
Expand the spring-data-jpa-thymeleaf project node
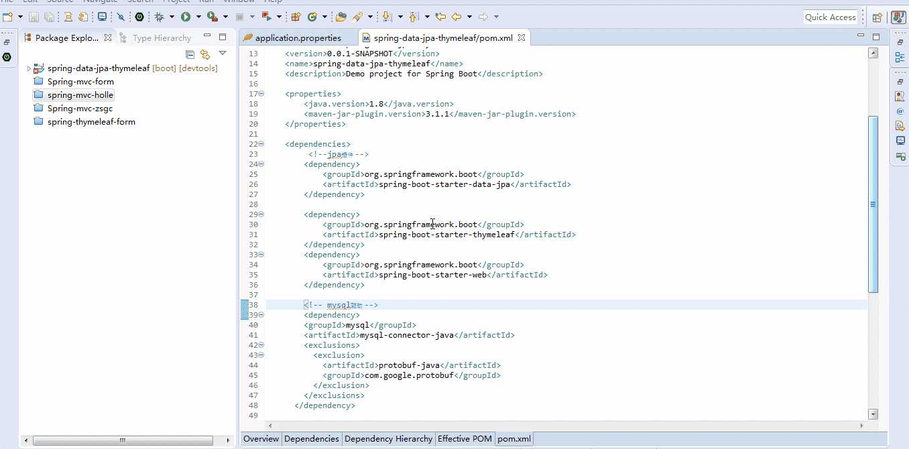[x=29, y=68]
